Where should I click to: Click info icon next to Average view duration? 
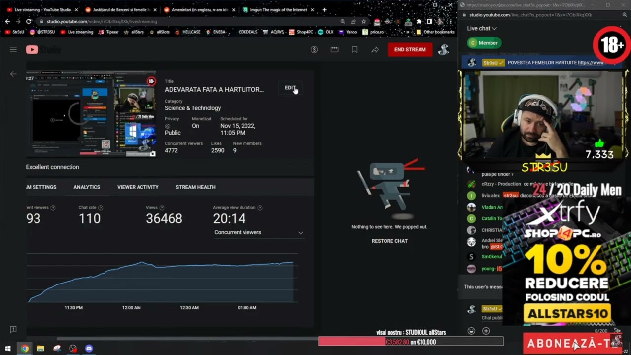pos(260,208)
